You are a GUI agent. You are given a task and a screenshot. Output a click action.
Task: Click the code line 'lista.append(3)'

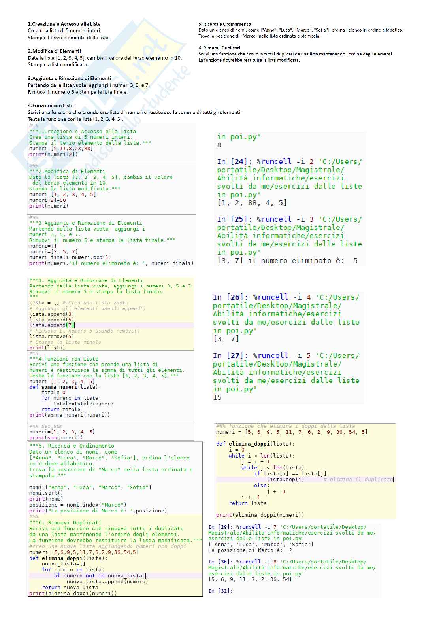[x=51, y=314]
